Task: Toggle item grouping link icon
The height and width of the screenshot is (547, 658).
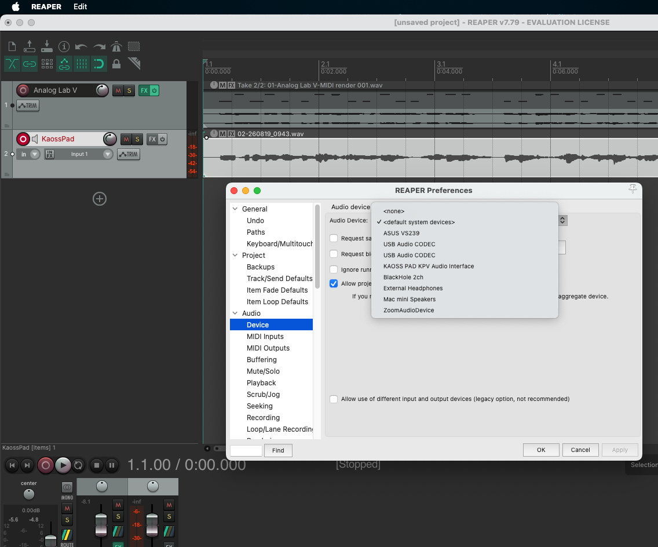Action: coord(30,64)
